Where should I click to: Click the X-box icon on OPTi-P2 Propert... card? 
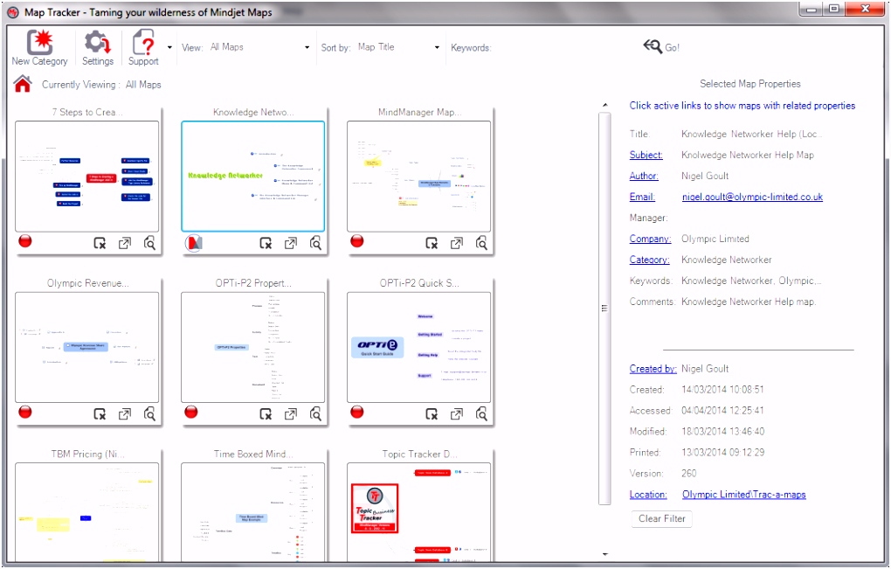click(266, 414)
